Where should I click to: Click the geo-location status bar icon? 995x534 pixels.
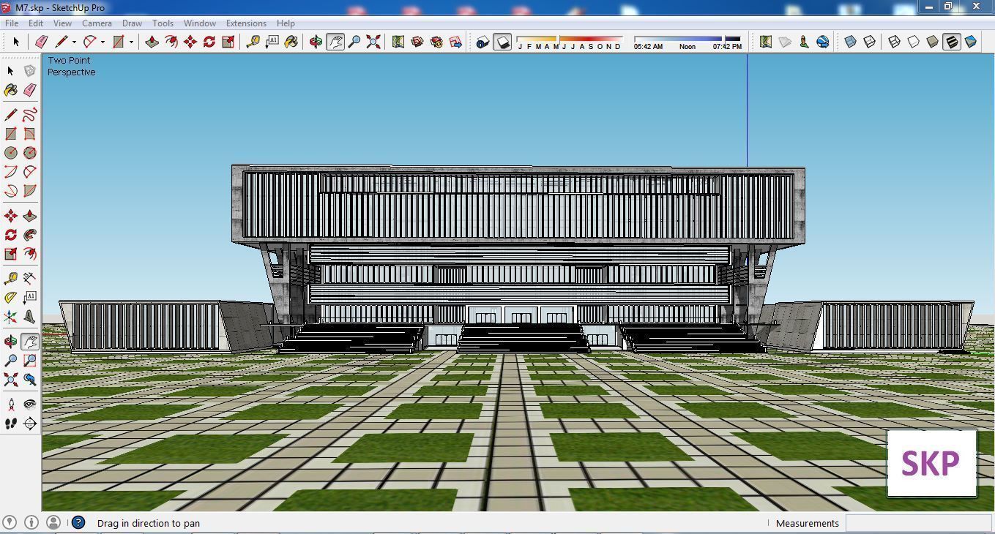pos(10,522)
